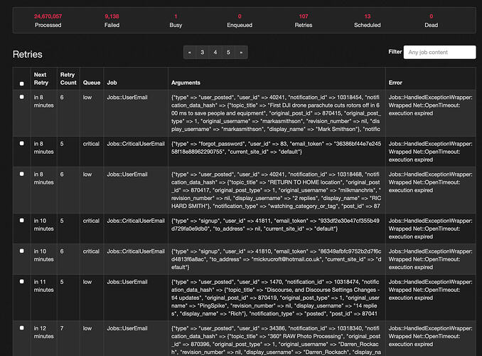Click the mickrucroft@hotmail.co.uk signup arguments
Viewport: 482px width, 356px height.
pyautogui.click(x=276, y=259)
